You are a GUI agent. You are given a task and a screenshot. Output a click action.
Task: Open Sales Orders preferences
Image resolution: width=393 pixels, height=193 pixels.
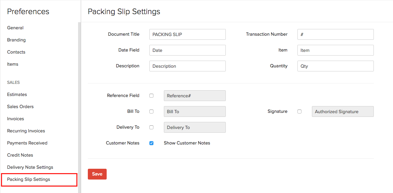pyautogui.click(x=20, y=106)
